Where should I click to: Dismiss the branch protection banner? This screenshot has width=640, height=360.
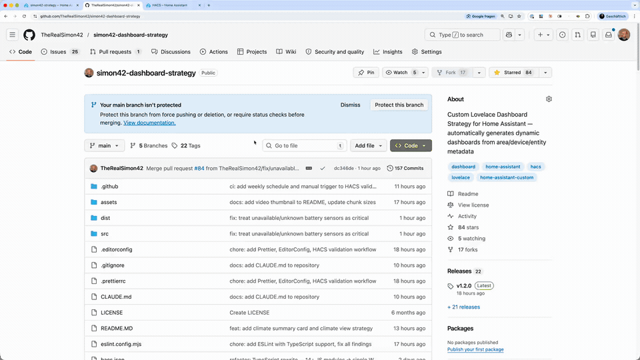(x=350, y=105)
